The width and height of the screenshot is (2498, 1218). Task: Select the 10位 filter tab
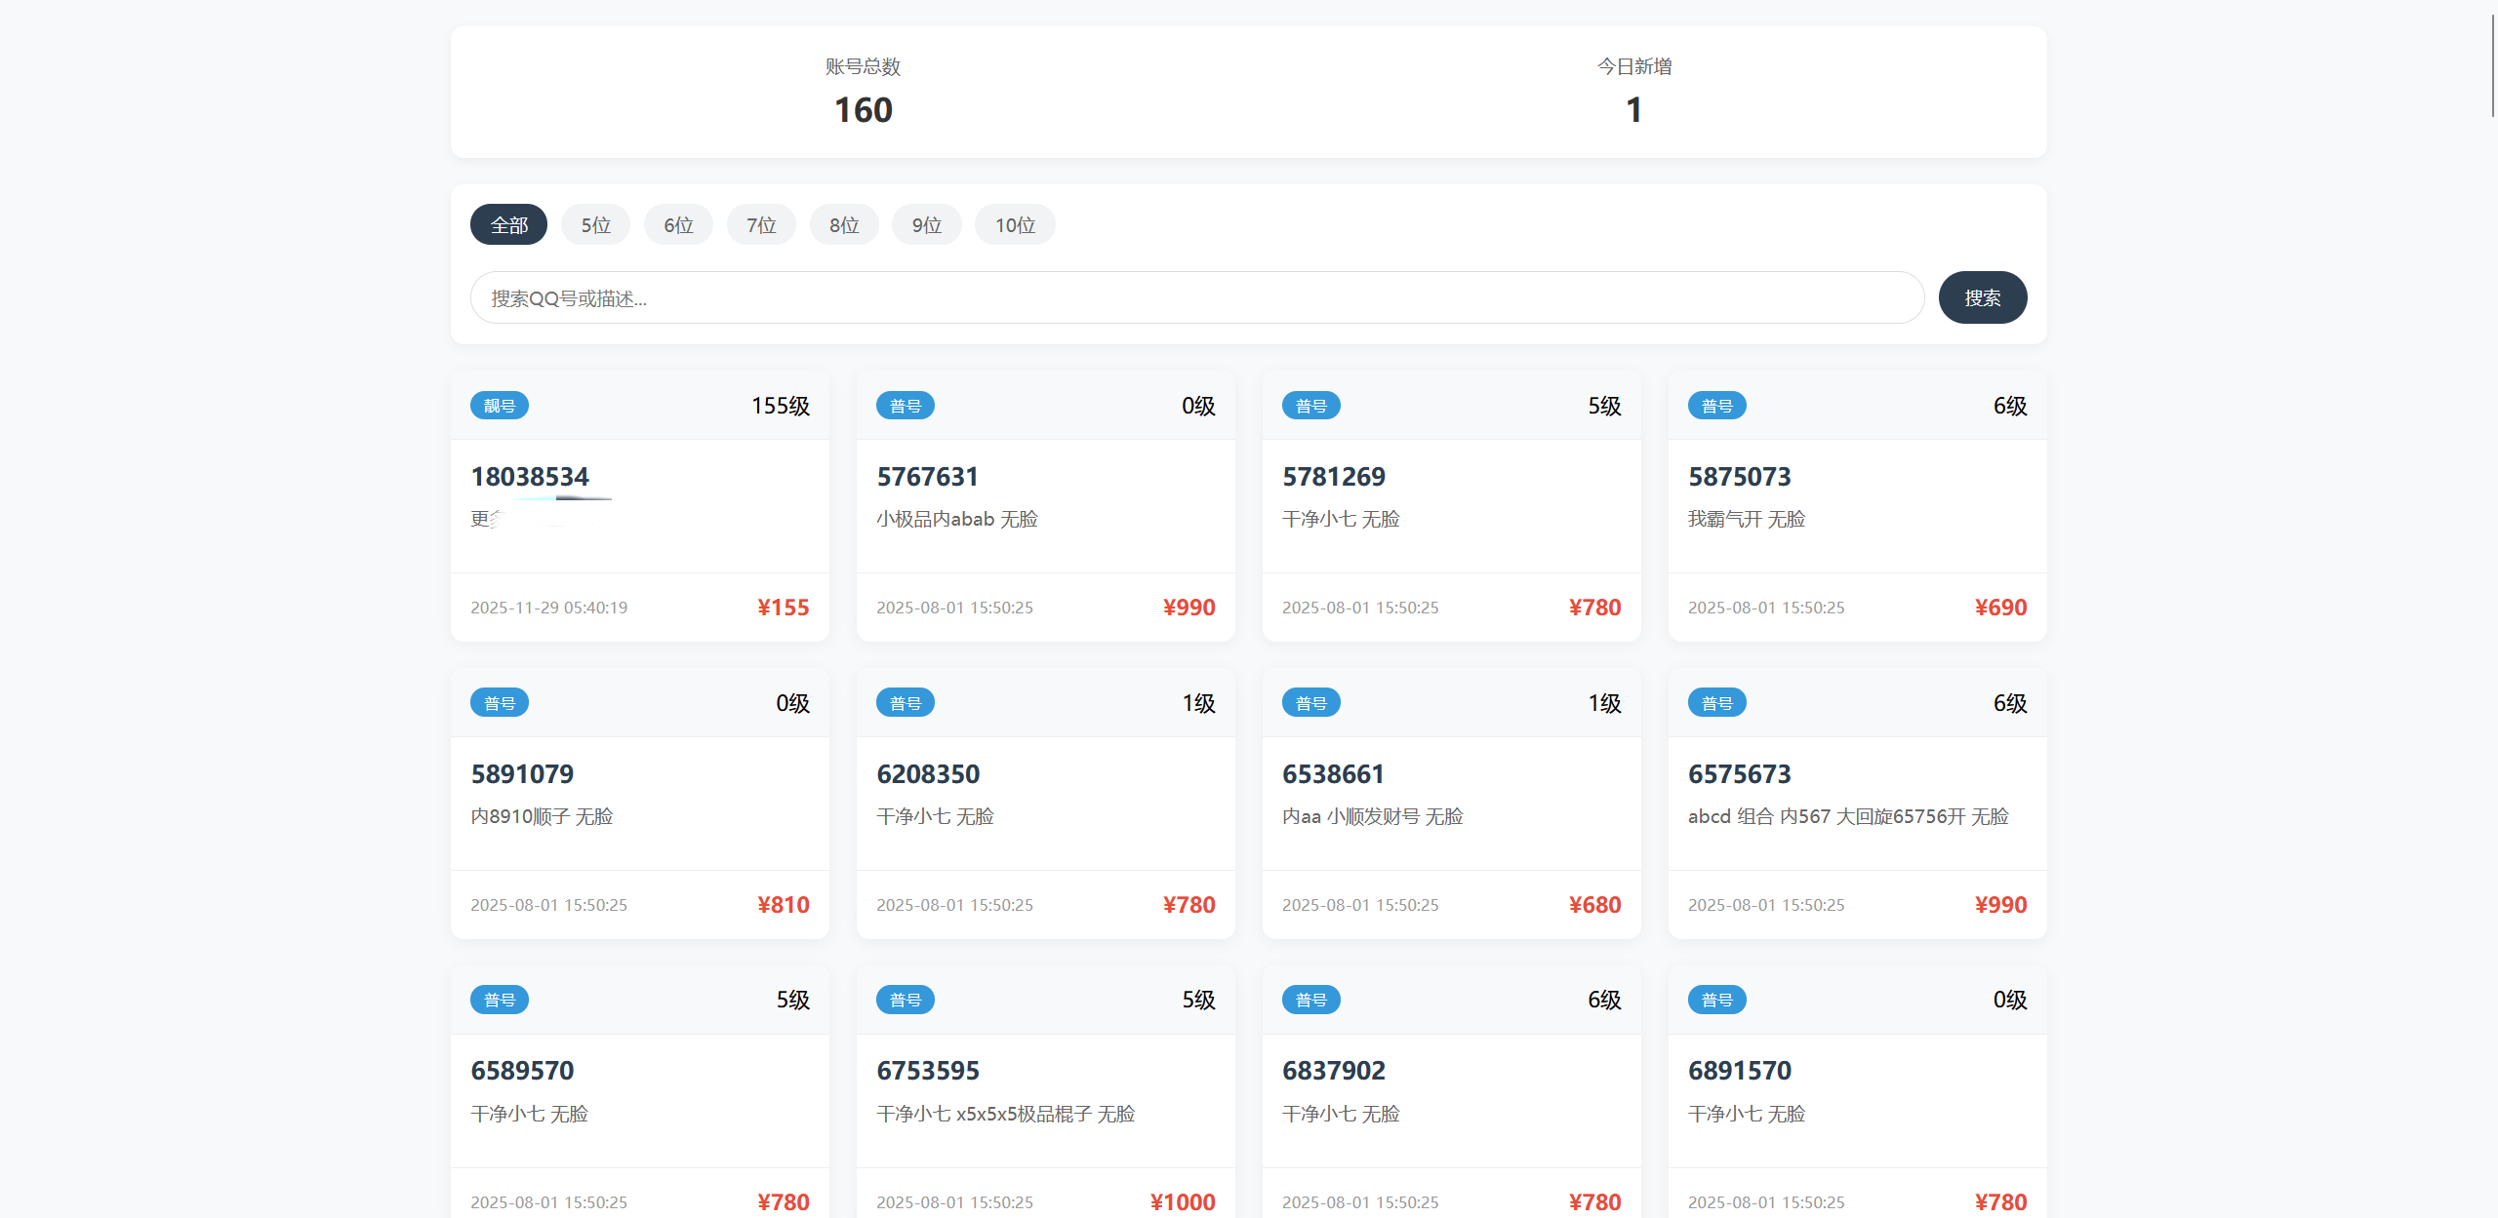[x=1015, y=225]
